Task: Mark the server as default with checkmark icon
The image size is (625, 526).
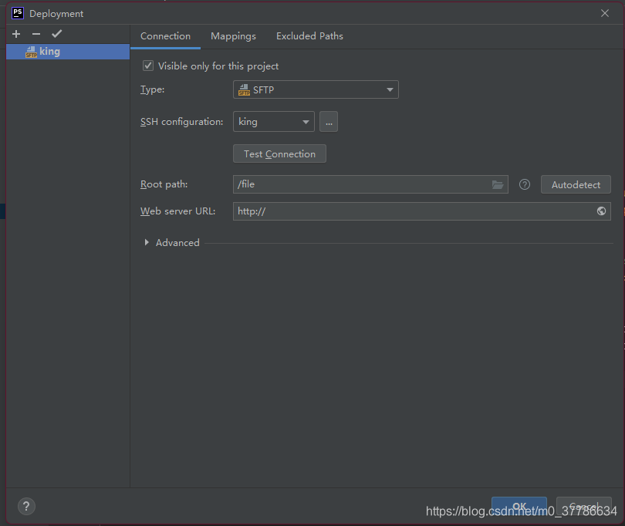Action: click(56, 34)
